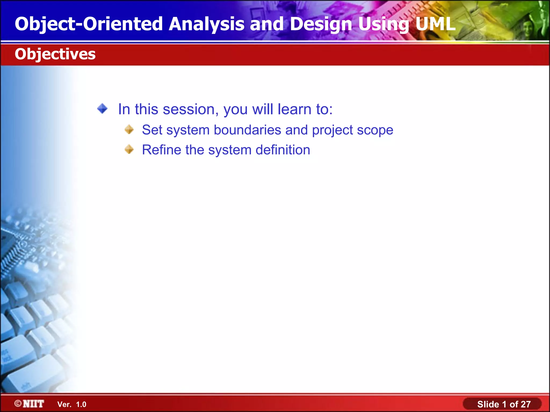This screenshot has height=412, width=550.
Task: Click empty area of red Objectives banner
Action: pyautogui.click(x=295, y=54)
